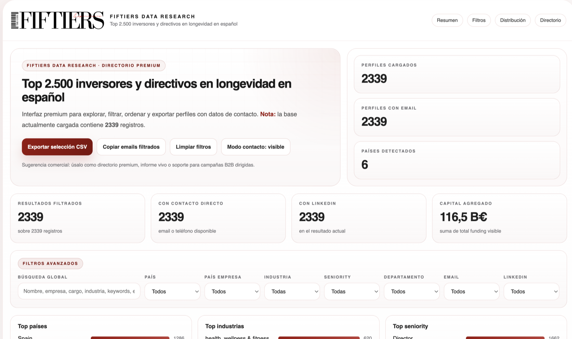Open the Directorio nav pill
The height and width of the screenshot is (339, 572).
point(550,20)
